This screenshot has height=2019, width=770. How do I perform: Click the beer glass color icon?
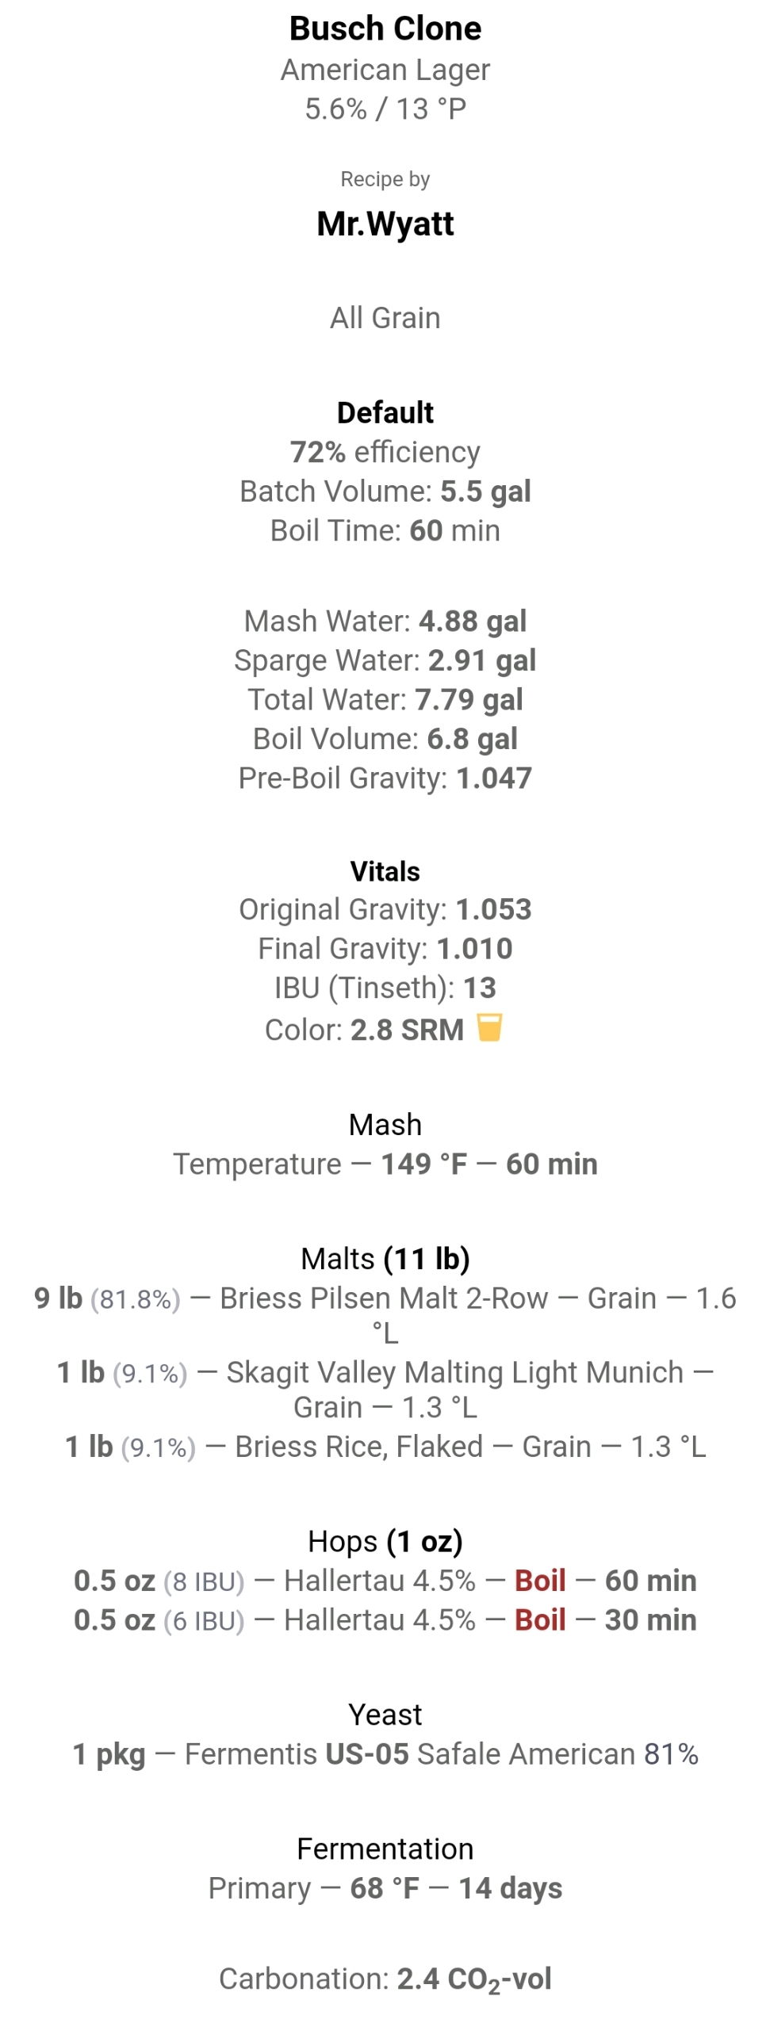tap(489, 1027)
